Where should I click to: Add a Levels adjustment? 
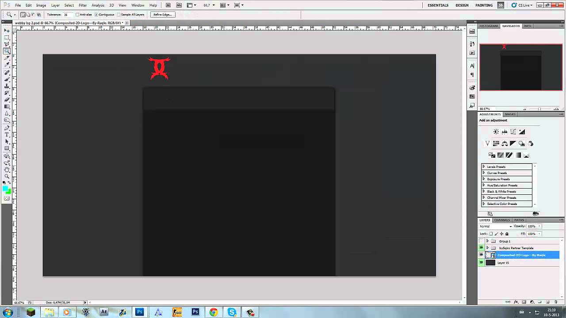click(505, 132)
